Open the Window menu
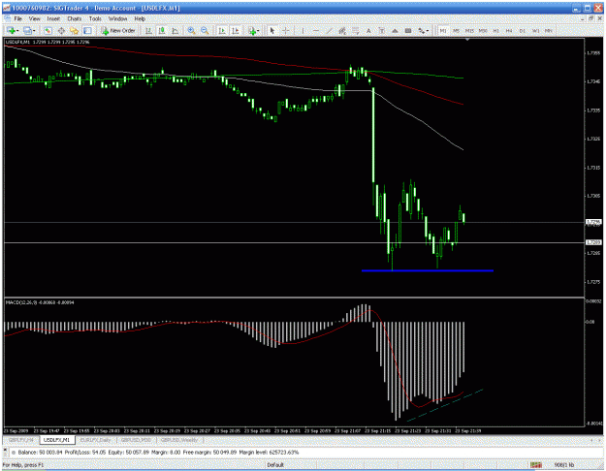The height and width of the screenshot is (471, 606). click(117, 18)
